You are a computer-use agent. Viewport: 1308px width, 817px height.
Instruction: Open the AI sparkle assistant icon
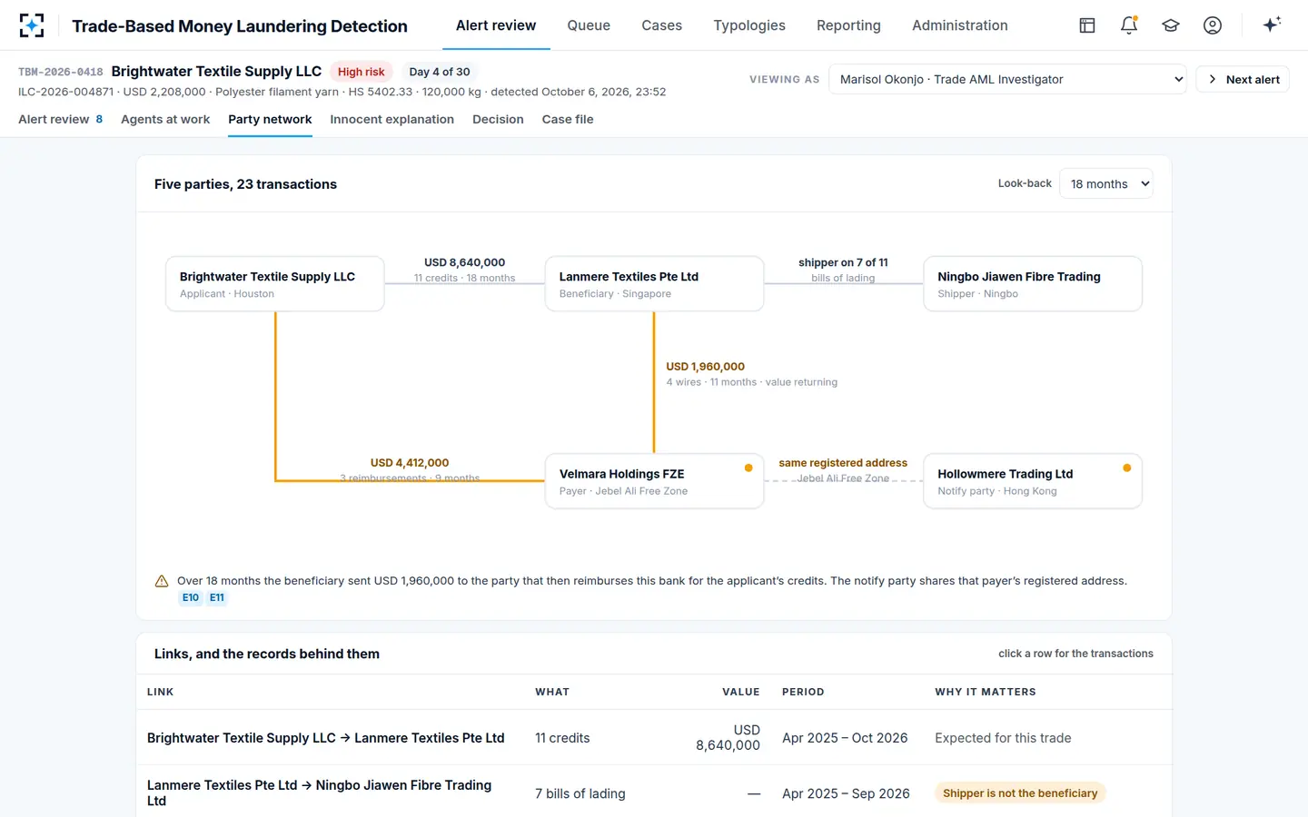click(x=1272, y=25)
